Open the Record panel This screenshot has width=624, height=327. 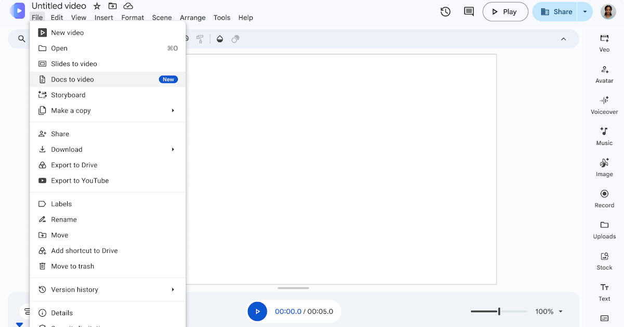click(604, 199)
